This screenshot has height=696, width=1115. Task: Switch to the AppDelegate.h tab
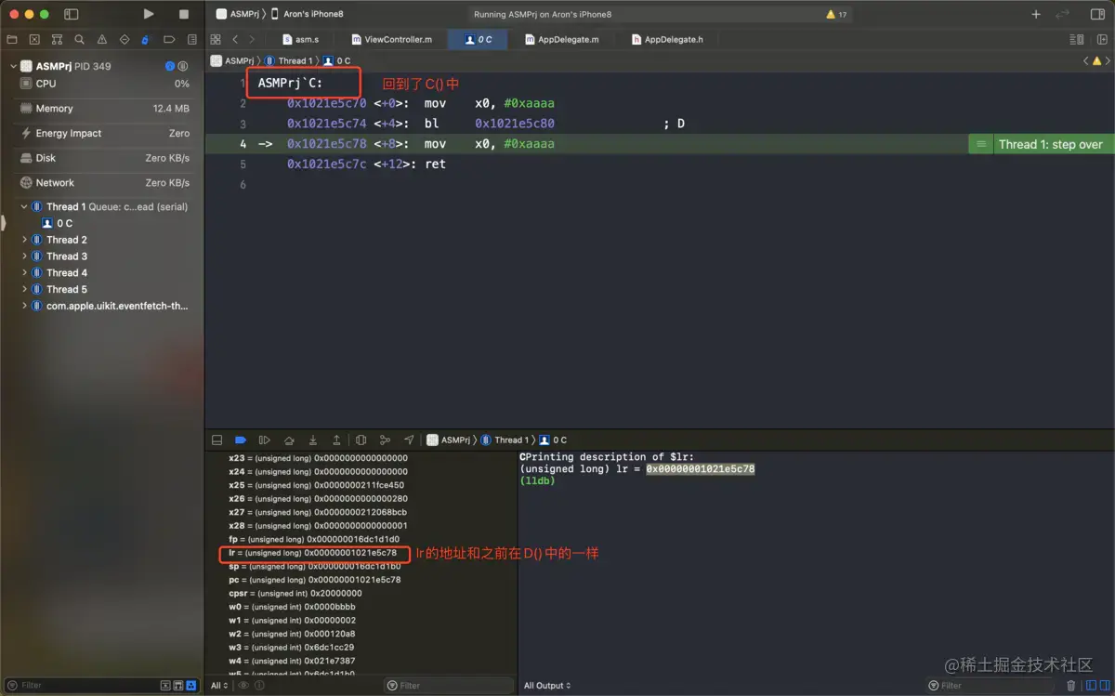point(667,40)
